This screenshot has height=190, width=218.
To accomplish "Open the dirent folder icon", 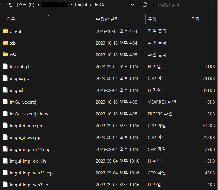I will coord(5,31).
